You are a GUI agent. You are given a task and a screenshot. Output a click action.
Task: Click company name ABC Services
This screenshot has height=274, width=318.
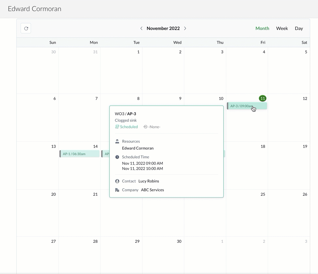point(152,190)
